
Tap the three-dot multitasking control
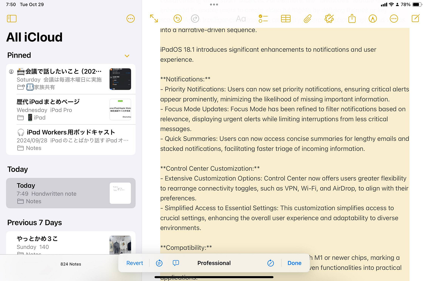(214, 4)
